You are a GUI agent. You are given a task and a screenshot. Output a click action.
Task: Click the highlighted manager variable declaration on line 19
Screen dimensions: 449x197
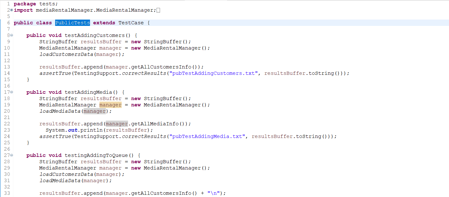(110, 105)
